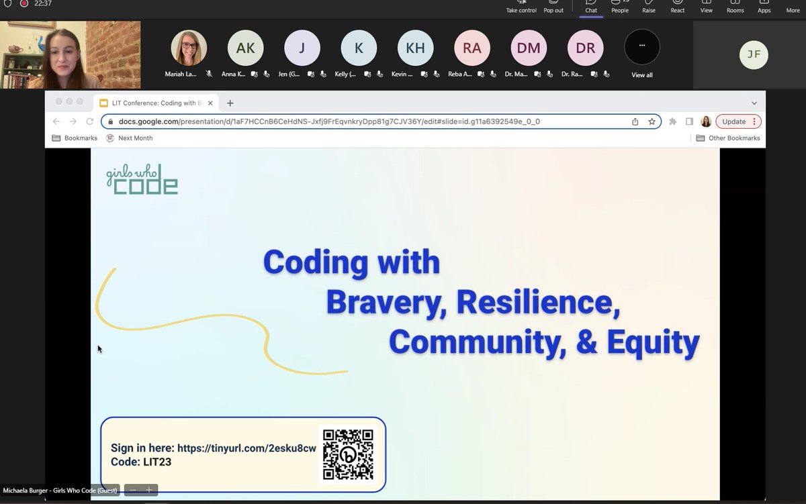Select the DM participant avatar
This screenshot has height=504, width=806.
pos(529,48)
